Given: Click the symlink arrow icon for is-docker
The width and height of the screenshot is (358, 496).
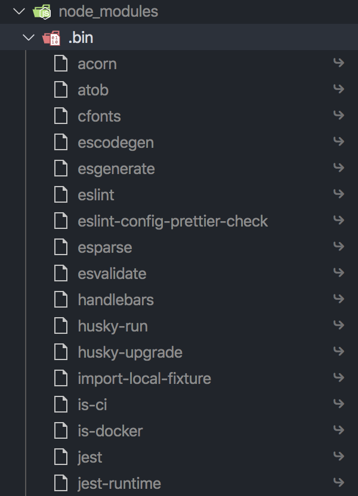Looking at the screenshot, I should [x=339, y=430].
